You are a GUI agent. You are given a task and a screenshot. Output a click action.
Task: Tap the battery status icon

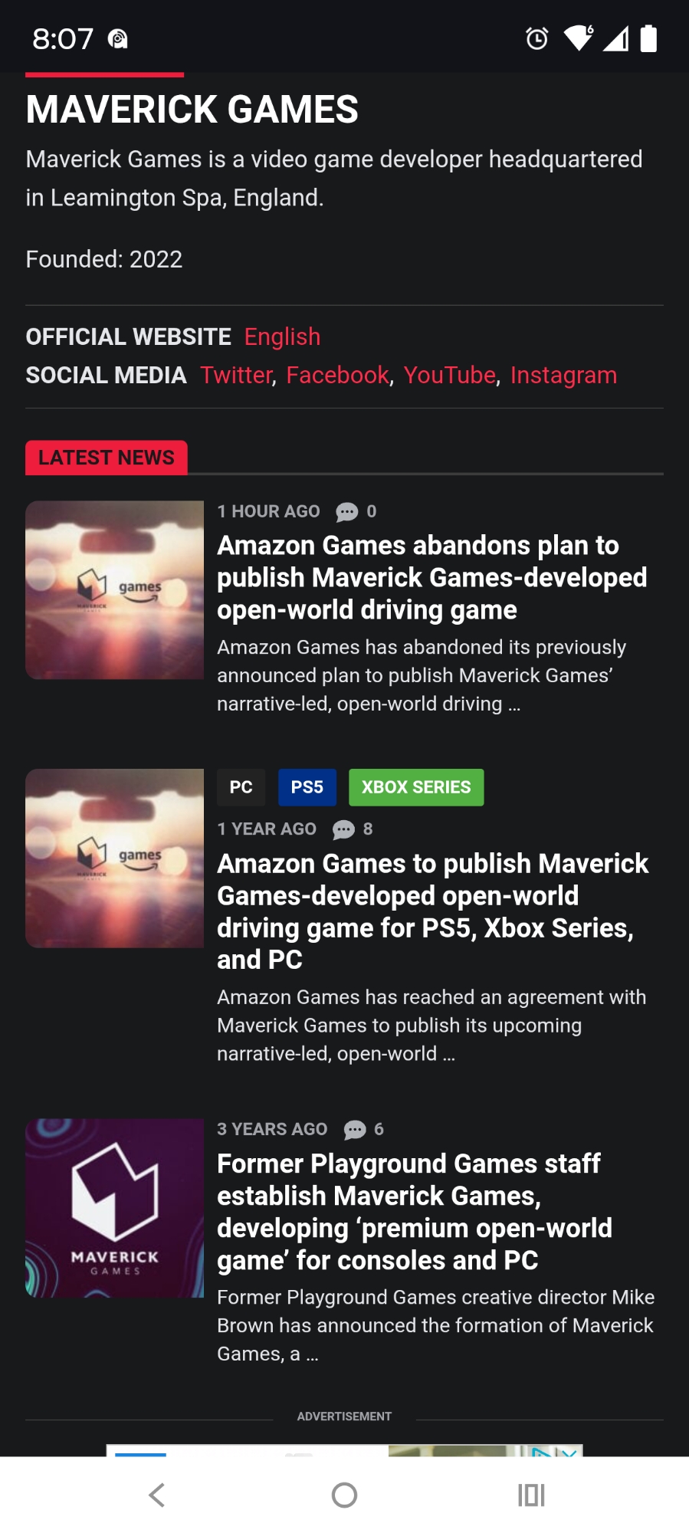click(648, 38)
